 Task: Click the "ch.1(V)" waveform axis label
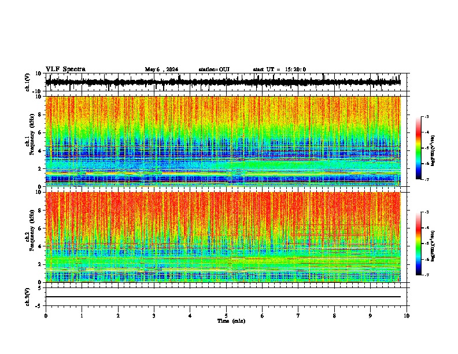tap(28, 82)
